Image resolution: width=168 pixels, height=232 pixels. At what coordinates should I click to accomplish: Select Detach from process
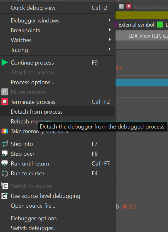57,111
